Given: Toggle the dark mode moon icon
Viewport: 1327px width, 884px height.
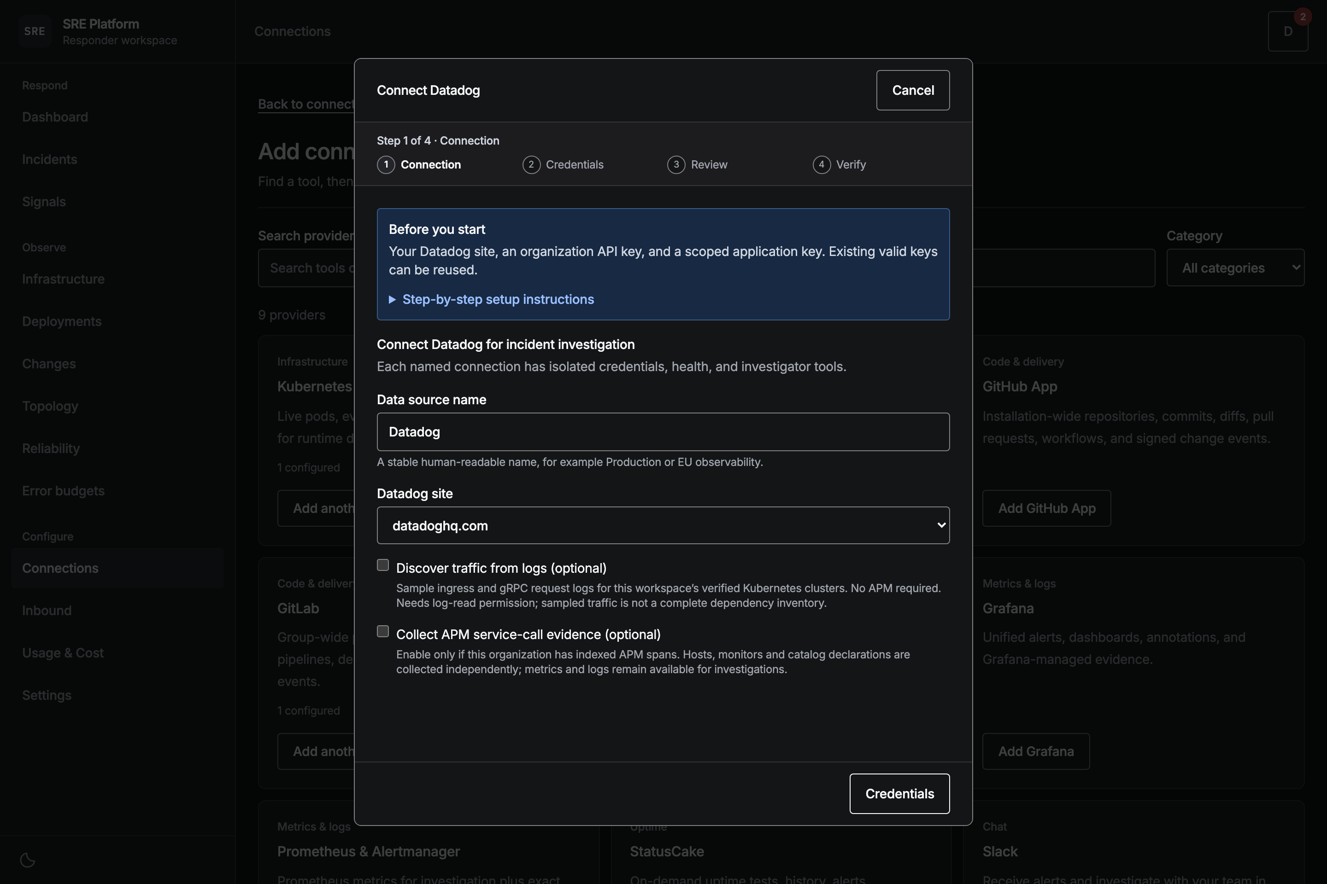Looking at the screenshot, I should point(28,860).
